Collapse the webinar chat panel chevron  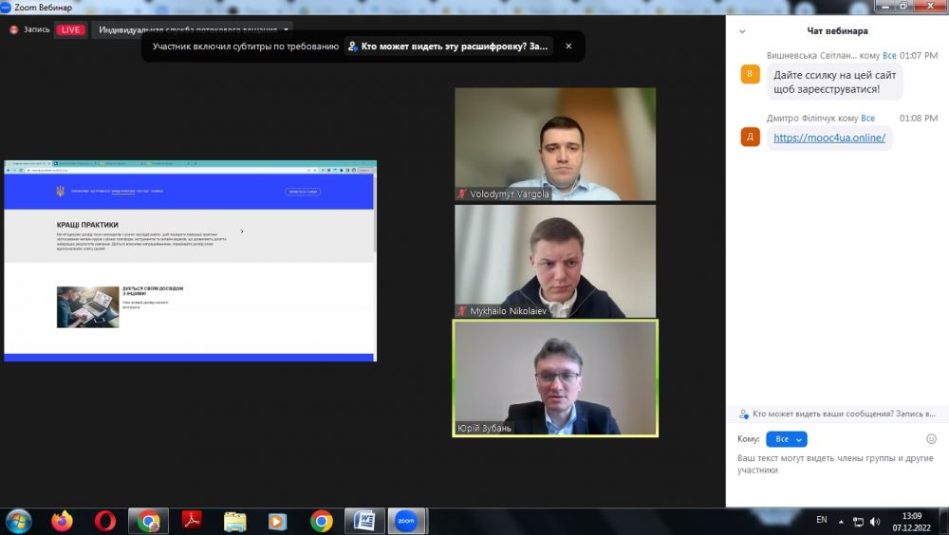coord(742,30)
